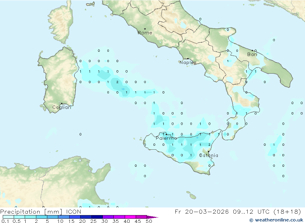The width and height of the screenshot is (305, 223).
Task: Click the legend label '40'
Action: click(x=127, y=221)
